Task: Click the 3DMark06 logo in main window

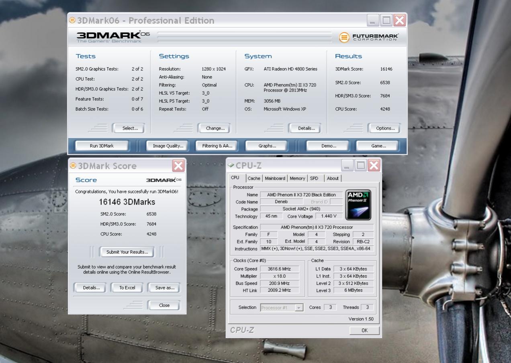Action: pos(113,37)
